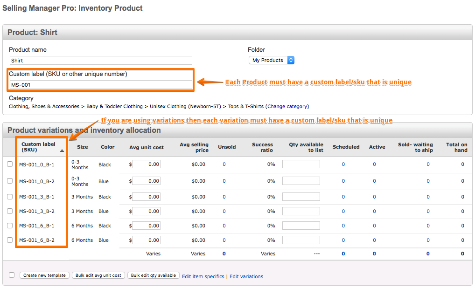Focus the Product name field containing Shirt
This screenshot has height=288, width=475.
pyautogui.click(x=101, y=61)
